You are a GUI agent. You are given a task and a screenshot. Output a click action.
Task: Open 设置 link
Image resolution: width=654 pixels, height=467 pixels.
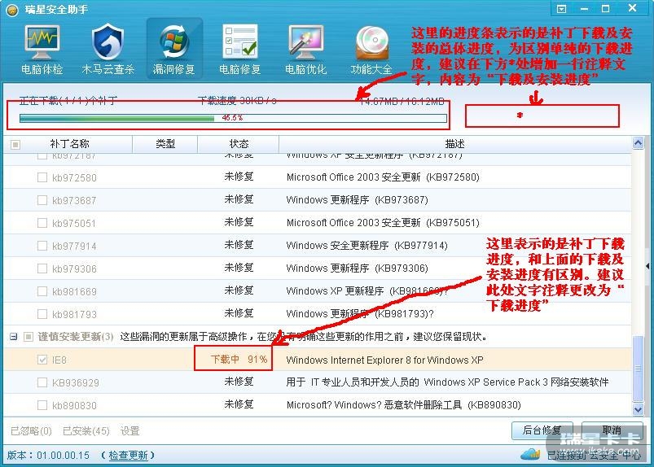coord(129,430)
